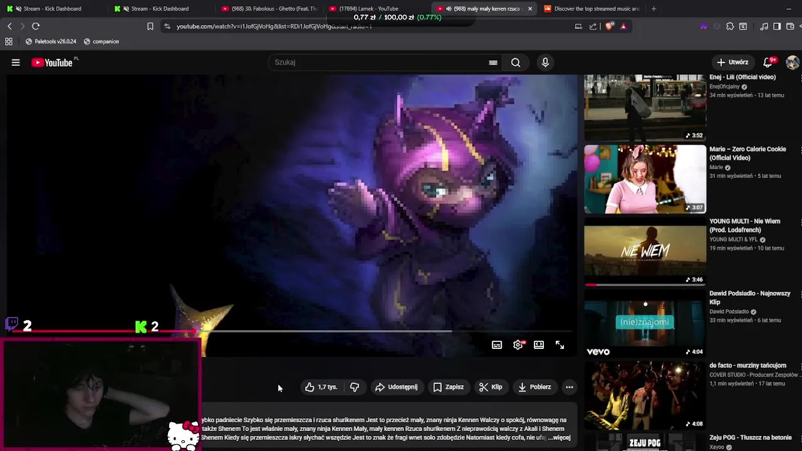
Task: Open the Enej - Lili video thumbnail
Action: pyautogui.click(x=645, y=108)
